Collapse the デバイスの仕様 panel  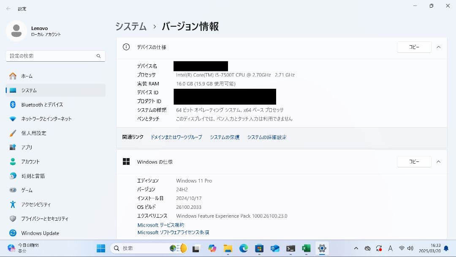tap(438, 47)
